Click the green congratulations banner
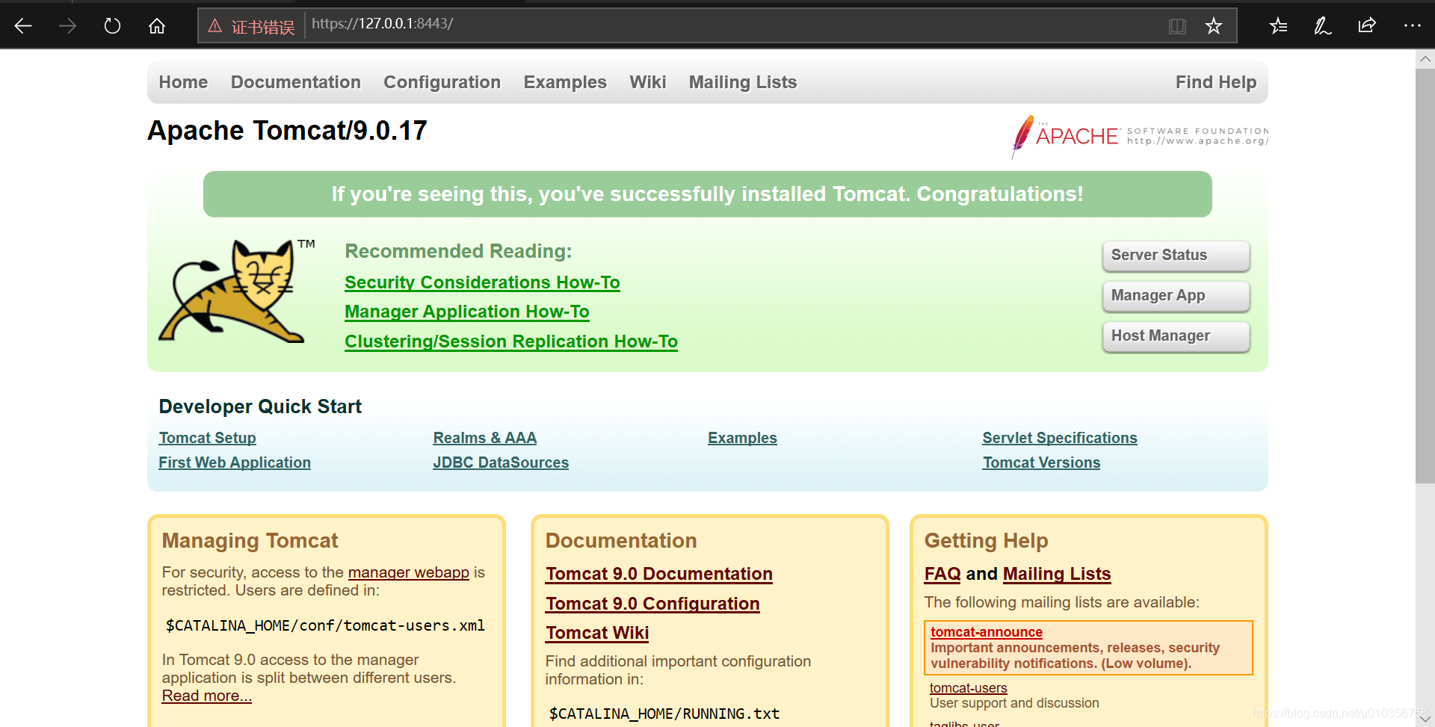 point(708,194)
